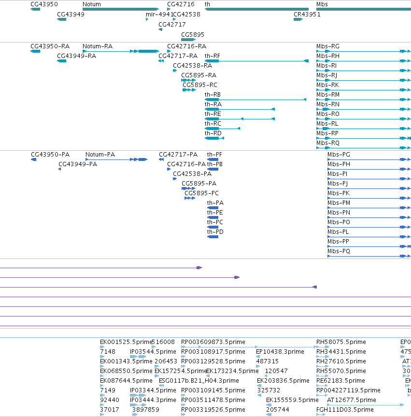Click the CG42716-RA transcript label
Viewport: 411px width, 417px height.
186,46
